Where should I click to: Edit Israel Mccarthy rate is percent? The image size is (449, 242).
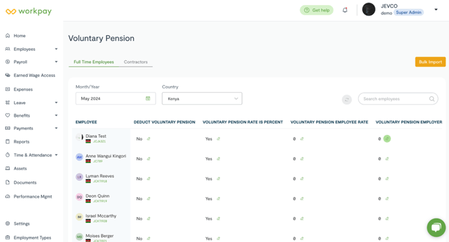[218, 219]
